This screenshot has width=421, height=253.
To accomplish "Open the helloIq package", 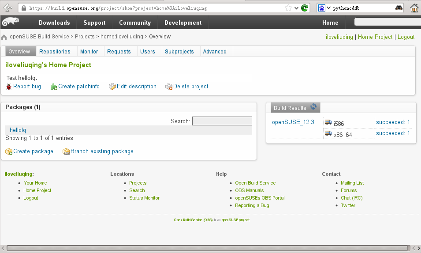I will 18,130.
